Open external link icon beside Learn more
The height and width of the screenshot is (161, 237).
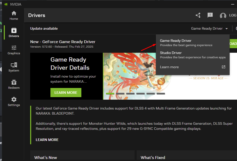pyautogui.click(x=224, y=67)
